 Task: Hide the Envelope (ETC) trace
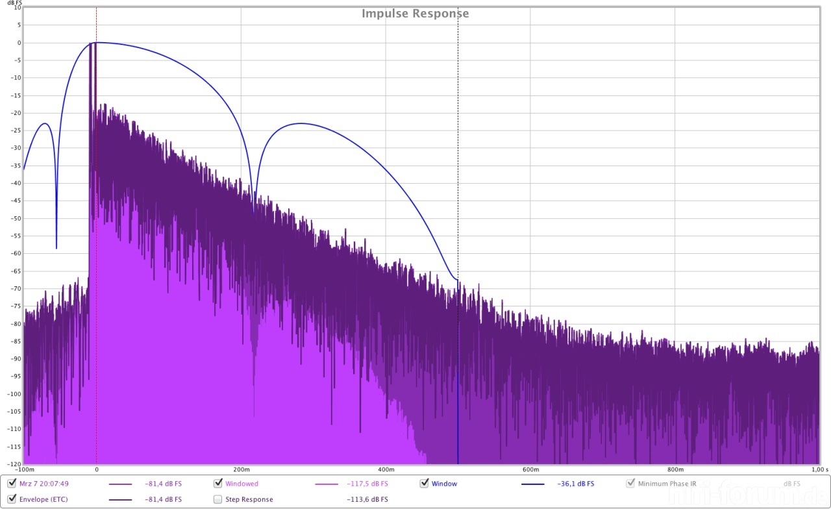point(12,499)
